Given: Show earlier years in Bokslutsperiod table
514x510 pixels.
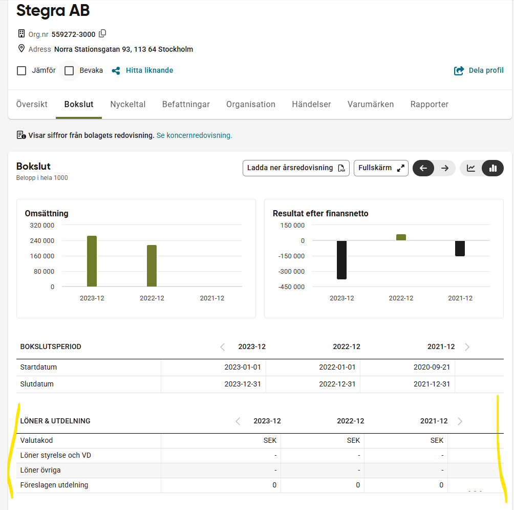Looking at the screenshot, I should pyautogui.click(x=223, y=347).
